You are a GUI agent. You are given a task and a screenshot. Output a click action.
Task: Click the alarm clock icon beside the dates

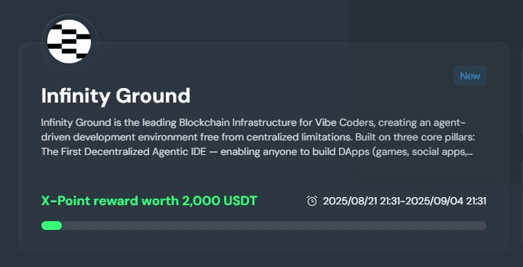coord(312,201)
